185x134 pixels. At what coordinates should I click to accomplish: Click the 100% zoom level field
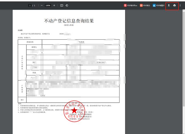click(48, 5)
